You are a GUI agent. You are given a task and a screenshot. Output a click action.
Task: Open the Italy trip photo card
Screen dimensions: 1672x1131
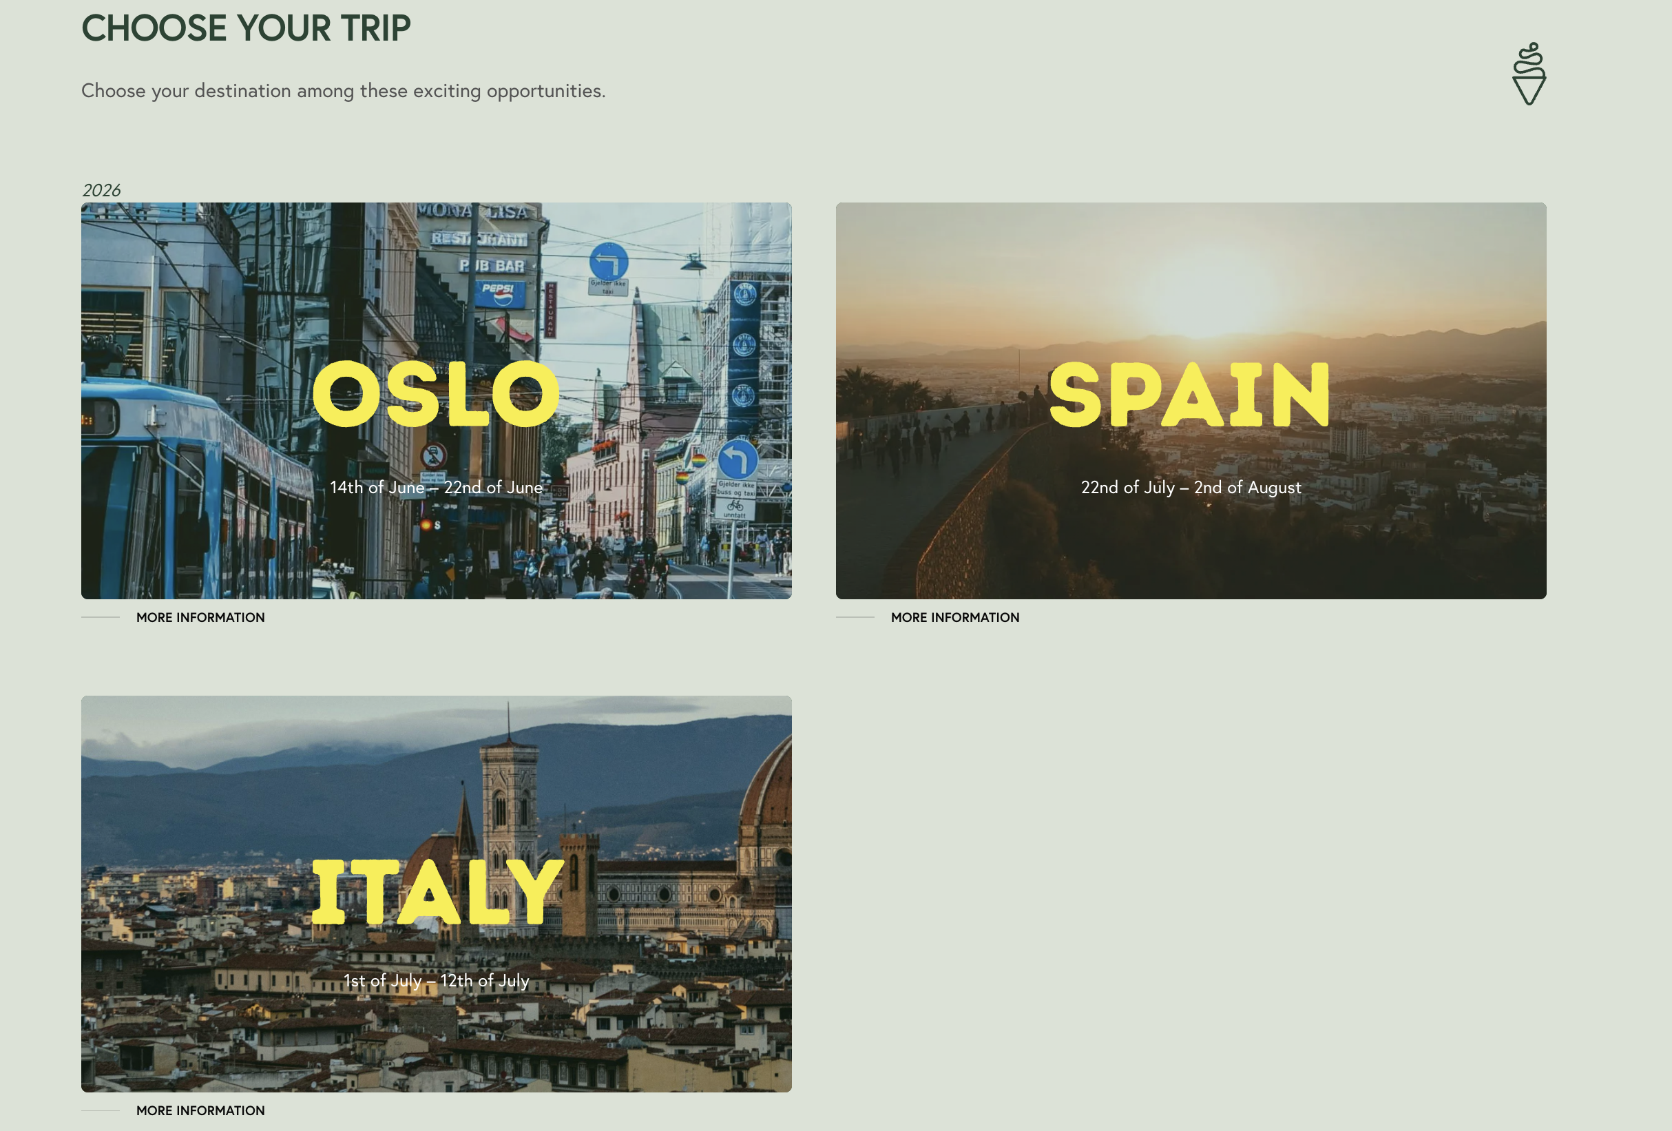436,893
